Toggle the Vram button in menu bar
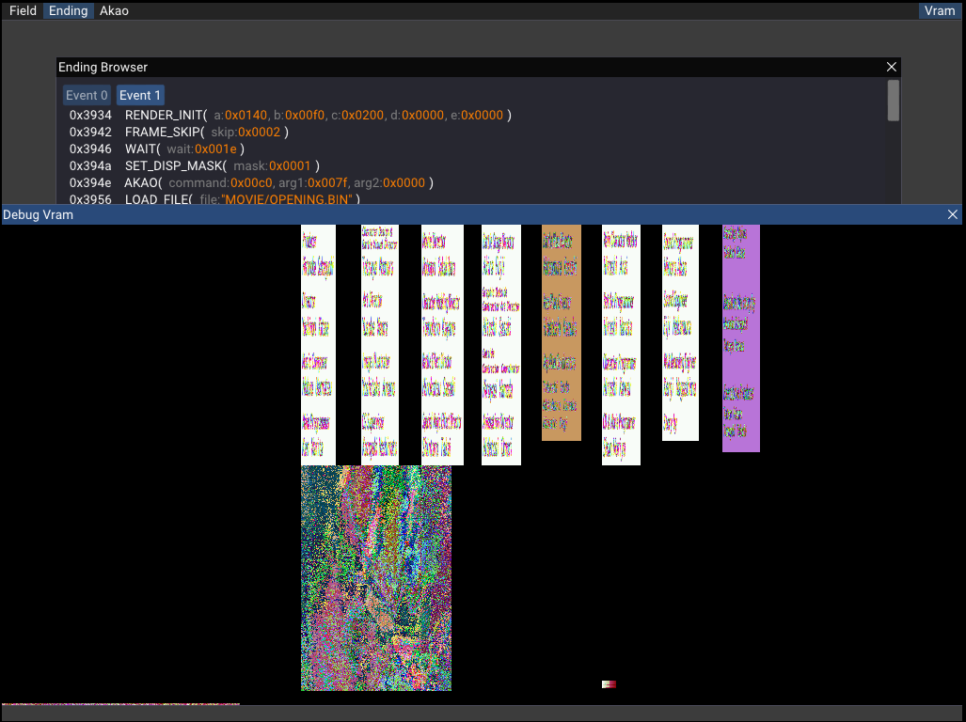 pyautogui.click(x=940, y=11)
